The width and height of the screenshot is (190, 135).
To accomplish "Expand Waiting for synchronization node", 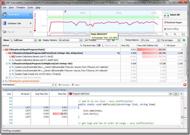I will coord(3,81).
